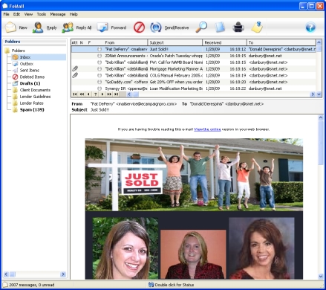Open the blue Help question mark
This screenshot has width=326, height=290.
(x=310, y=28)
